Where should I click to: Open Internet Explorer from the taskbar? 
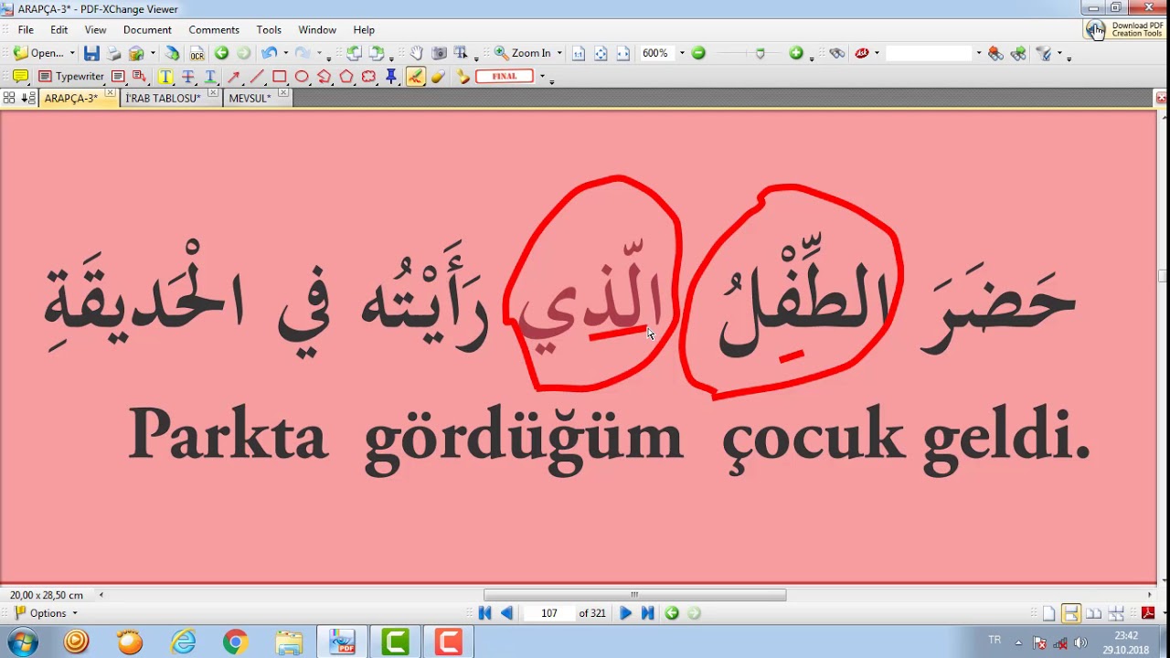coord(184,642)
